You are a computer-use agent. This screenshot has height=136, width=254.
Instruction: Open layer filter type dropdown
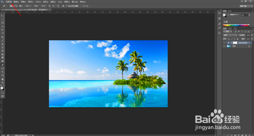pyautogui.click(x=227, y=32)
